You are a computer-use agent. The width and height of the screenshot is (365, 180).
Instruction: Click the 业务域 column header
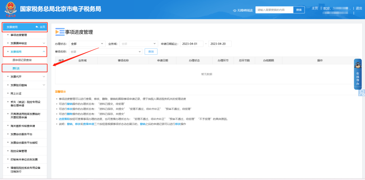click(82, 60)
